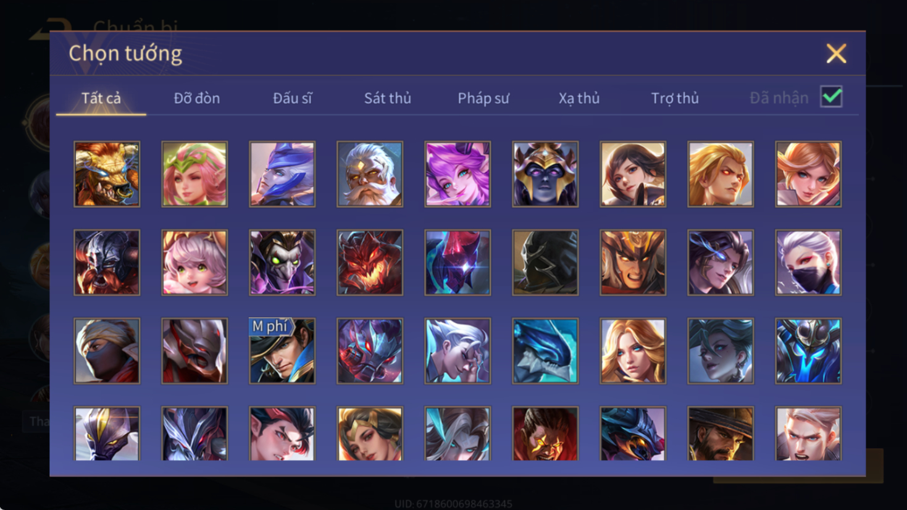Select the 'Tất cả' tab
The width and height of the screenshot is (907, 510).
click(x=101, y=98)
